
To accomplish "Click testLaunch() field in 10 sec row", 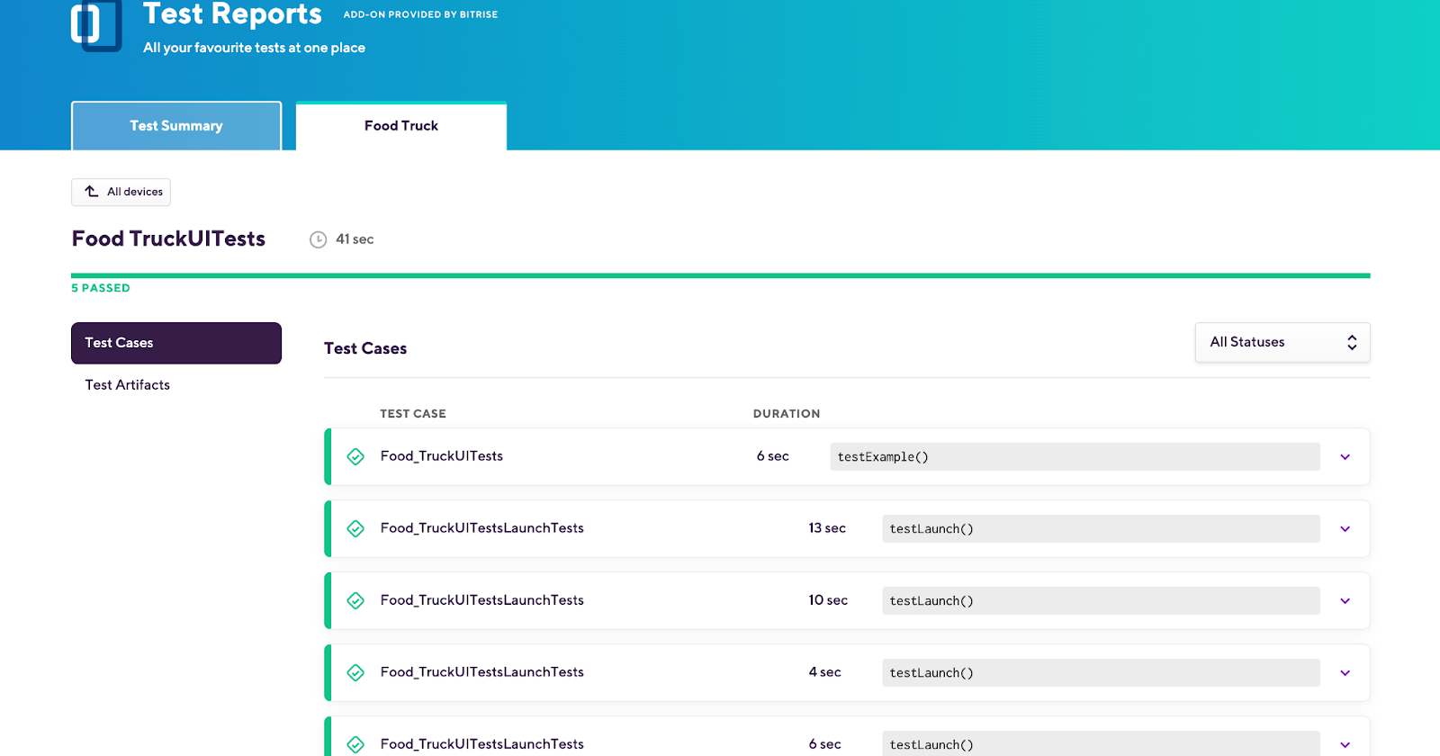I will point(1101,601).
